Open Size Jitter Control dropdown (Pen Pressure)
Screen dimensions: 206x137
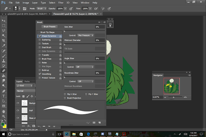[85, 35]
